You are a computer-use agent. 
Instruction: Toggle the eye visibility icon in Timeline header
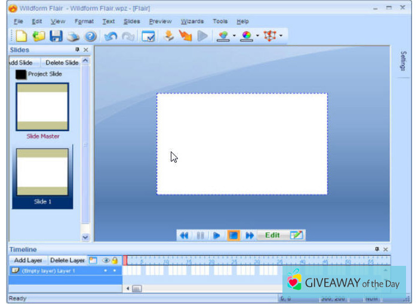click(106, 260)
